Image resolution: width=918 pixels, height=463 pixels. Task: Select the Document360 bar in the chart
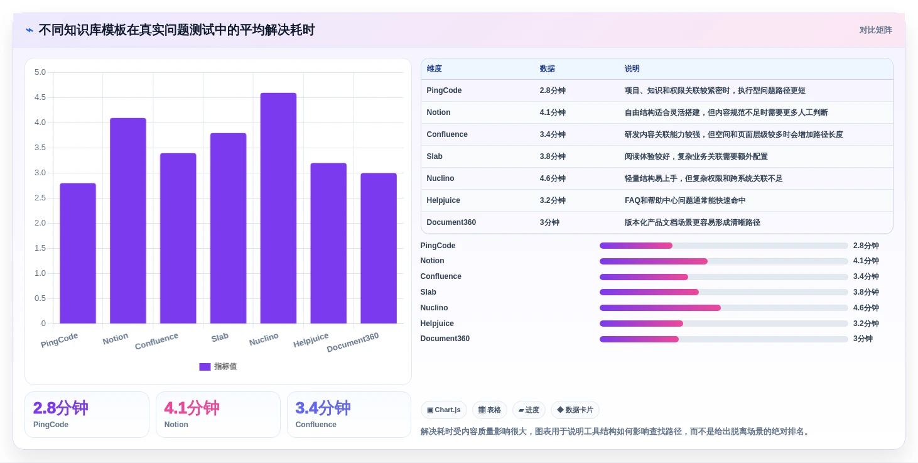pyautogui.click(x=379, y=248)
